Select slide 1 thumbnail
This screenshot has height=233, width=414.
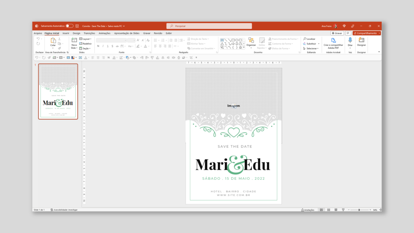tap(58, 91)
